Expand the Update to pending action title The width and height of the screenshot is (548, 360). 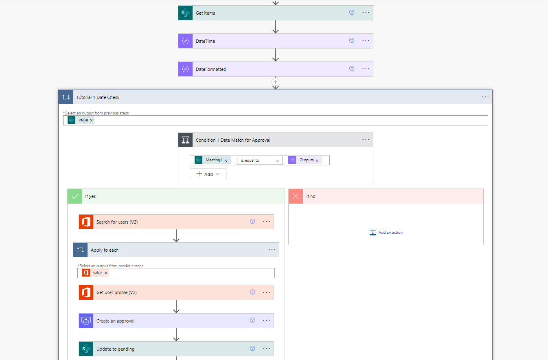pyautogui.click(x=116, y=349)
